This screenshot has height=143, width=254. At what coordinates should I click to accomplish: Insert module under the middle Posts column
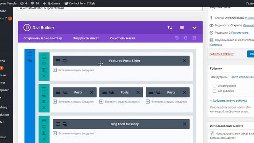(x=120, y=102)
